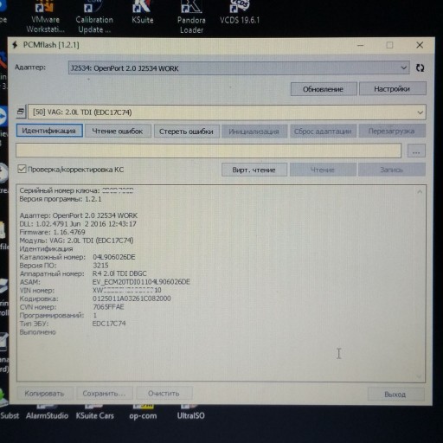The width and height of the screenshot is (443, 443).
Task: Browse file with ellipsis button
Action: (x=416, y=151)
